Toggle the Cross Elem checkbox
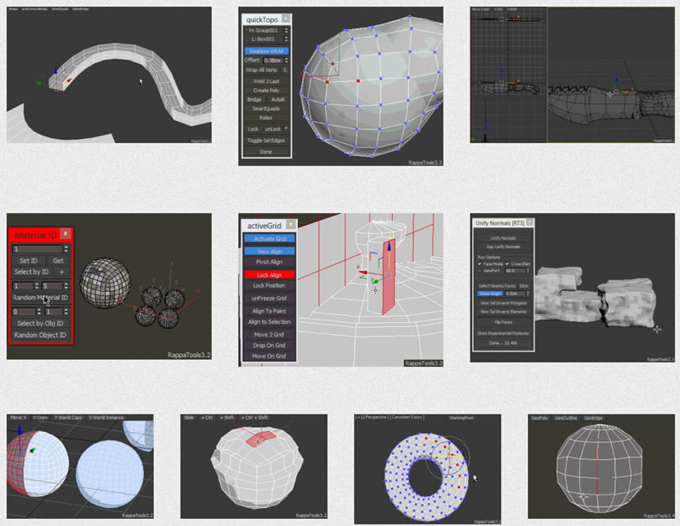This screenshot has height=526, width=680. click(507, 264)
